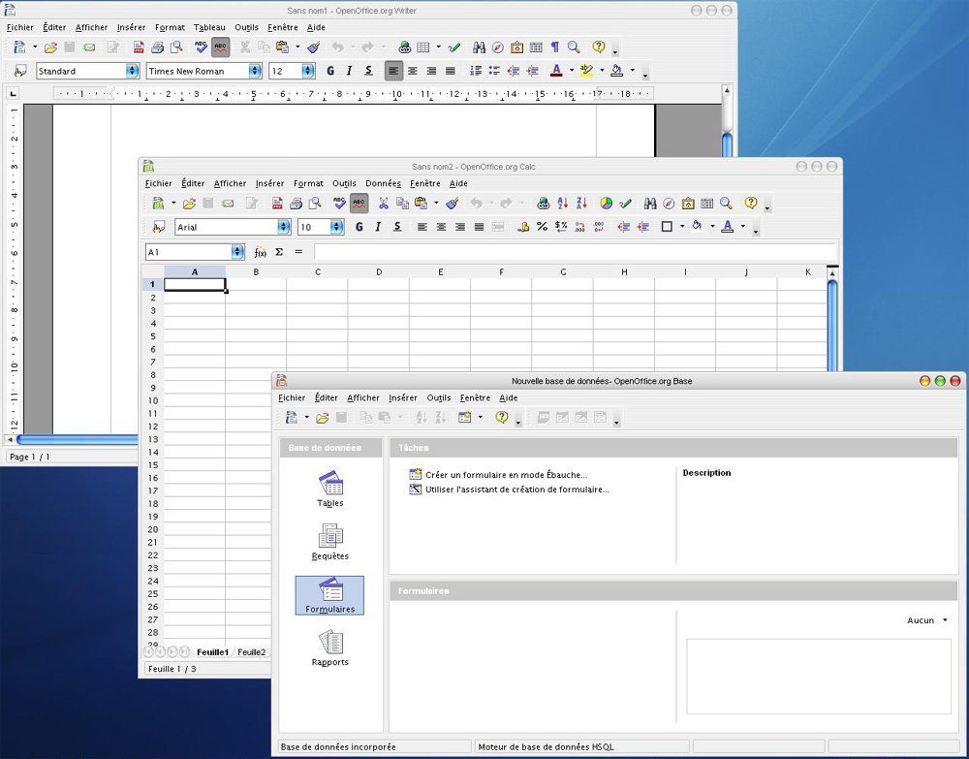Click Utiliser l'assistant de création de formulaire
The image size is (969, 759).
517,489
